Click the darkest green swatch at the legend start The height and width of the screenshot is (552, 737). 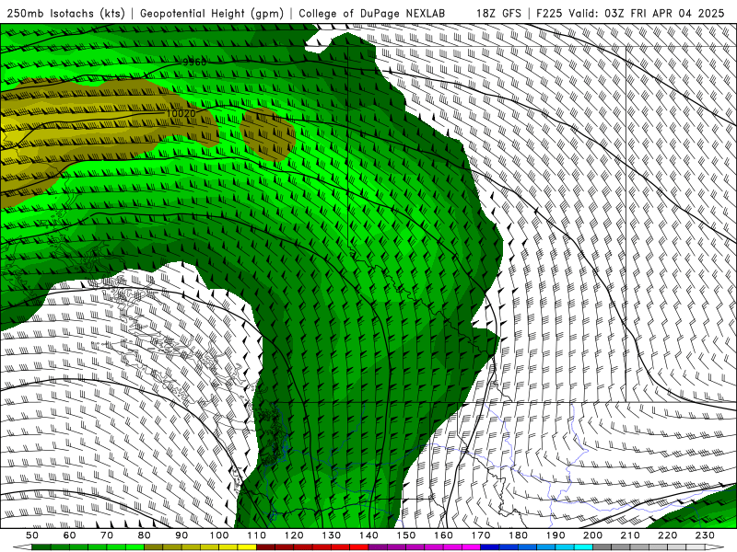41,547
